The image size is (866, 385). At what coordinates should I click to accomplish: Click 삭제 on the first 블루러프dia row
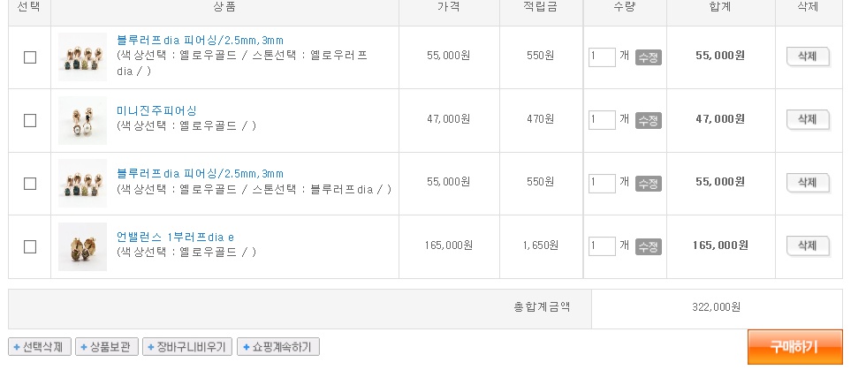point(807,57)
